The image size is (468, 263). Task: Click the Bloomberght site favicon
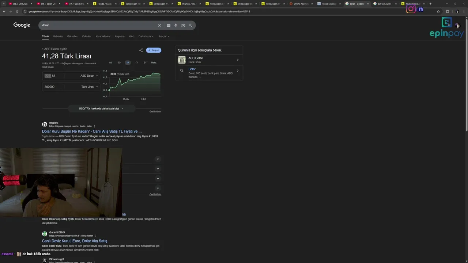45,260
